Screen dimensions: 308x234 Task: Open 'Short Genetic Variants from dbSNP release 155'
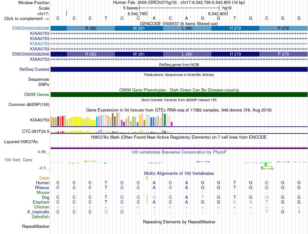coord(179,100)
